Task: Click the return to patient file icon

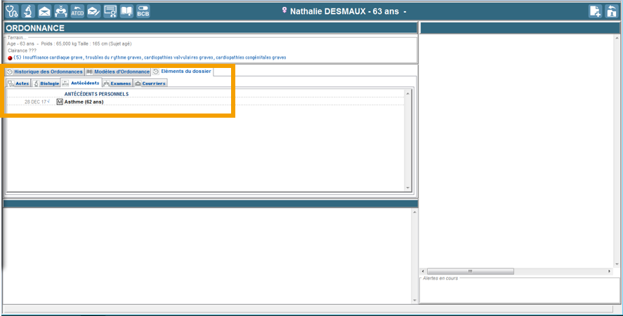Action: (x=611, y=11)
